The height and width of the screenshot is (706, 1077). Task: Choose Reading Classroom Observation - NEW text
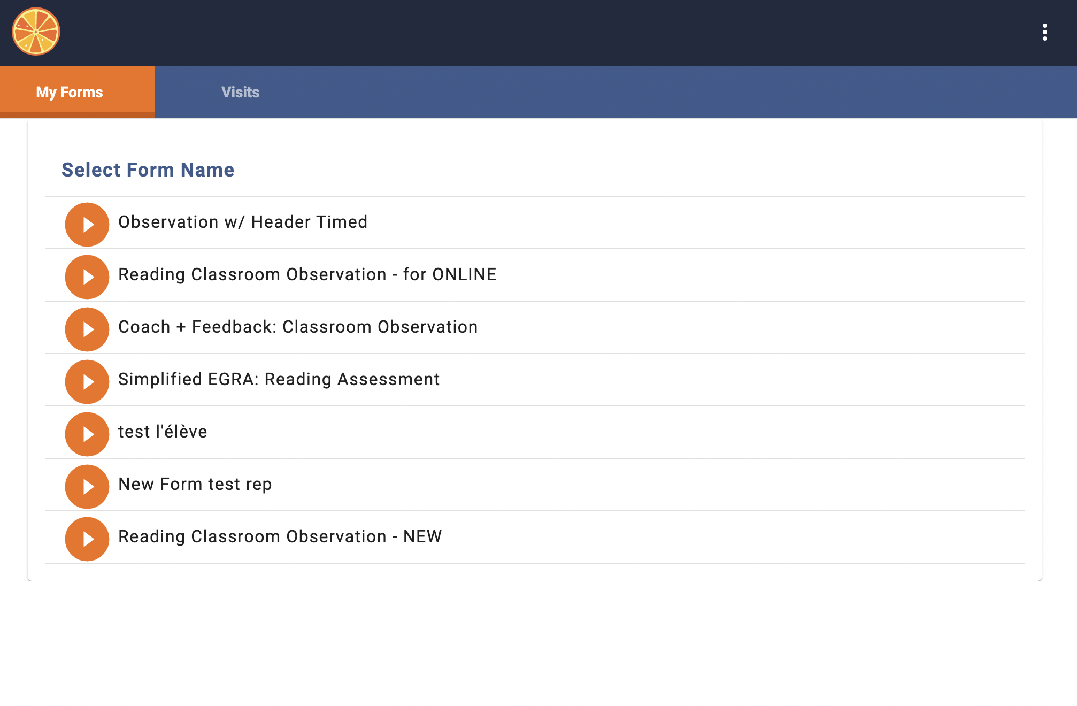point(280,536)
